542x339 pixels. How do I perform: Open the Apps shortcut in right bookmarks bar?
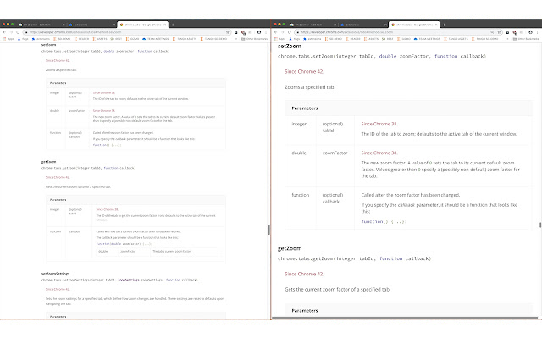point(280,39)
